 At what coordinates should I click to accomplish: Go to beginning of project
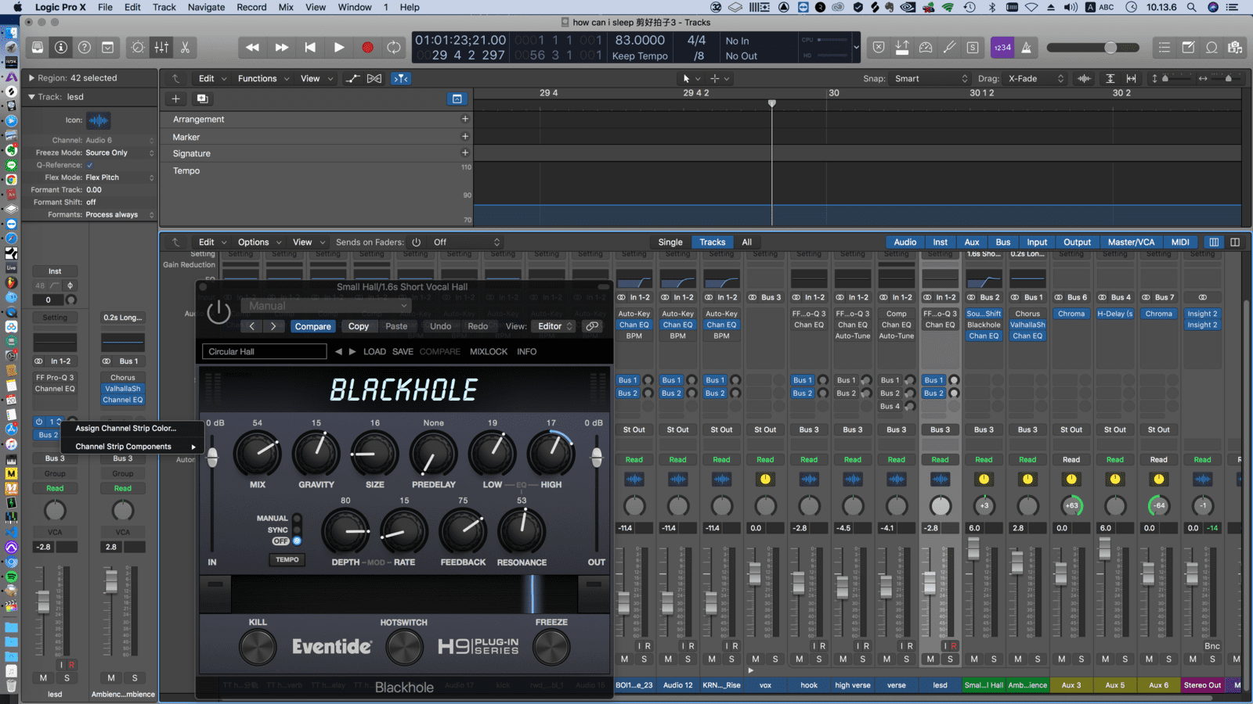tap(310, 48)
